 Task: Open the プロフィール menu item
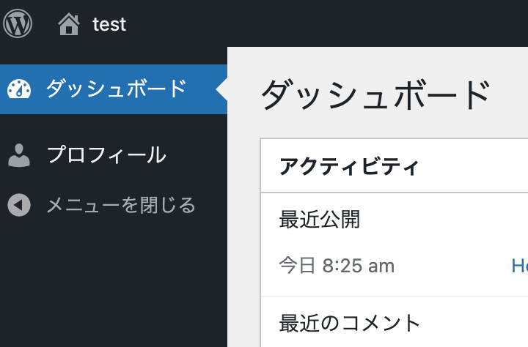point(106,155)
